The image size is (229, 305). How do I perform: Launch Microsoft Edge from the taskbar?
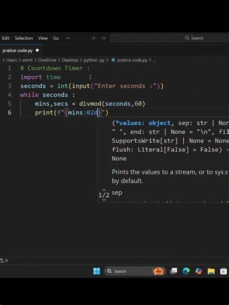pyautogui.click(x=186, y=271)
